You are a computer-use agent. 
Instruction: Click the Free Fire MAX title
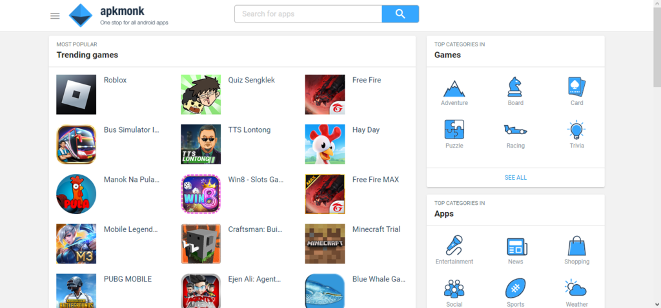click(376, 179)
